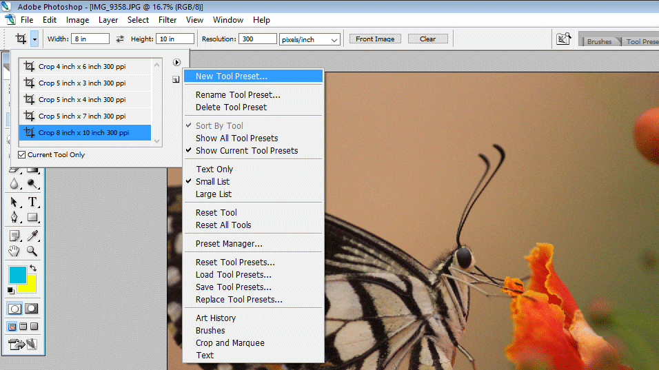Choose Delete Tool Preset menu item
Image resolution: width=659 pixels, height=370 pixels.
click(254, 107)
